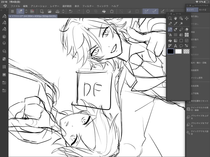Select the Eraser tool
This screenshot has height=157, width=210.
[x=187, y=29]
